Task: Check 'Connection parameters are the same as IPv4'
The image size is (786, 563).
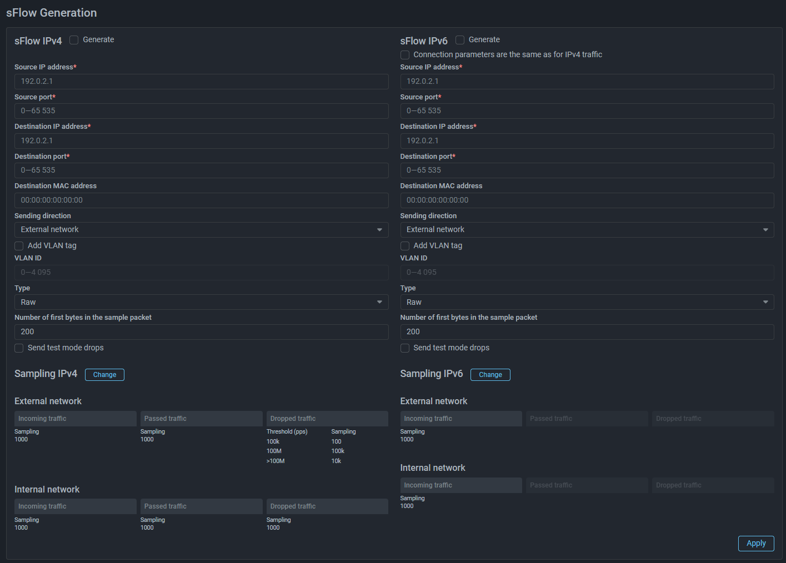Action: click(405, 55)
